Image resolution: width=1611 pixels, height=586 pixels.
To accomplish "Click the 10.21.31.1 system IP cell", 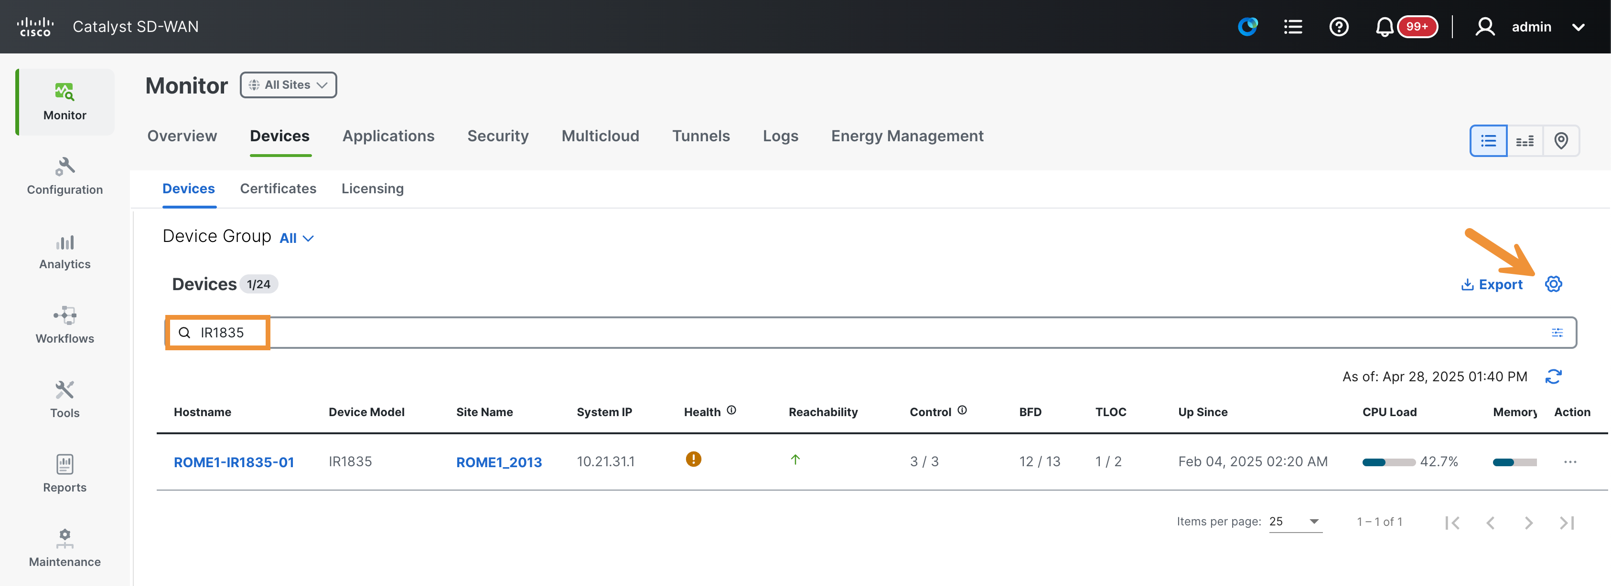I will click(605, 461).
